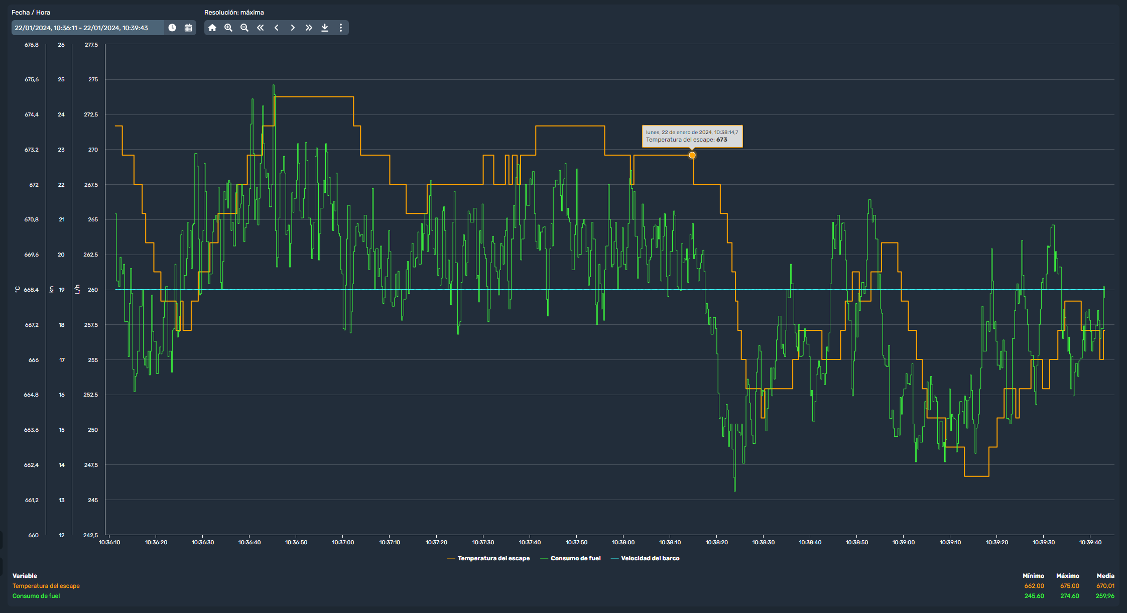
Task: Step back one interval with left arrow
Action: [277, 28]
